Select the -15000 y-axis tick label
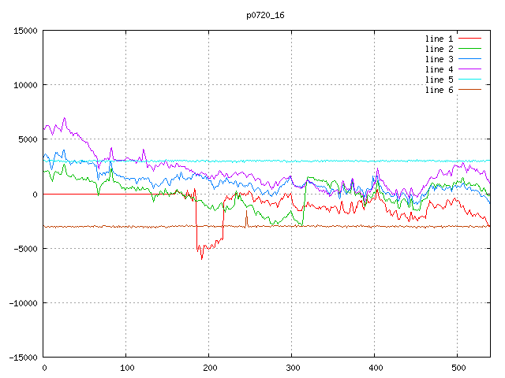This screenshot has width=505, height=378. click(x=23, y=357)
